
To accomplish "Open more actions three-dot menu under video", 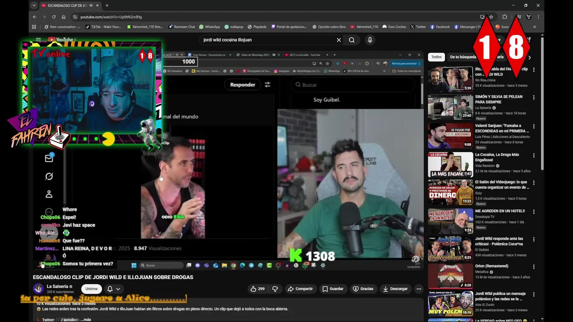I will point(419,289).
